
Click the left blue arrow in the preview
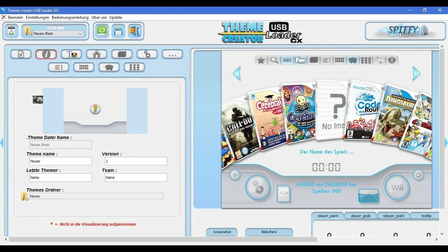coord(237,73)
